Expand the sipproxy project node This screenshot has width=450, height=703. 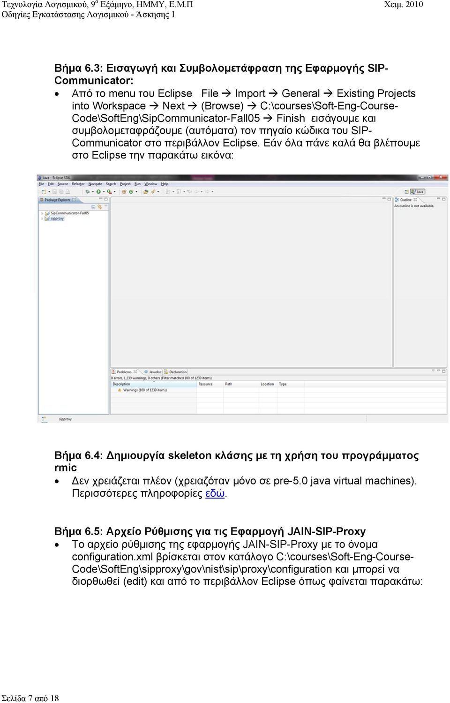click(42, 219)
